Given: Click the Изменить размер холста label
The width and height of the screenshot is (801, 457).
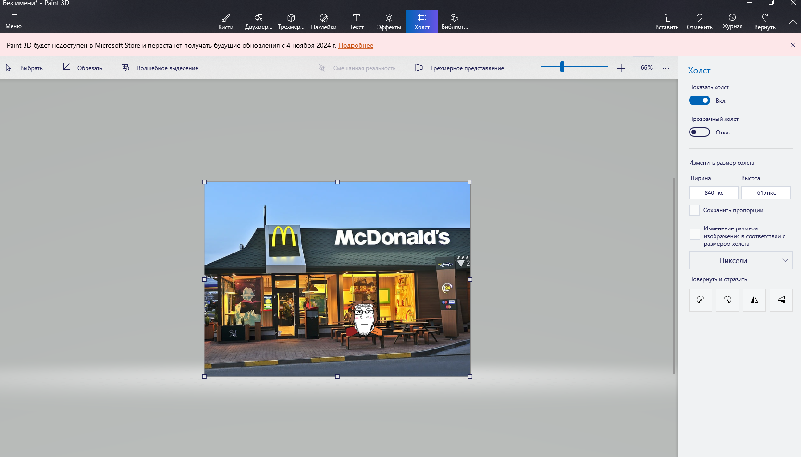Looking at the screenshot, I should click(722, 163).
